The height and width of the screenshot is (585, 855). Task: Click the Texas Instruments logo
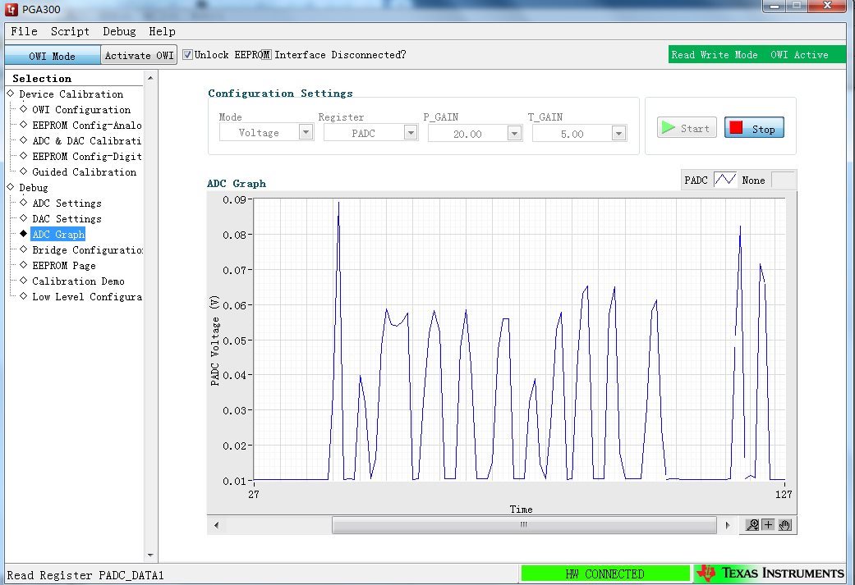(x=770, y=573)
